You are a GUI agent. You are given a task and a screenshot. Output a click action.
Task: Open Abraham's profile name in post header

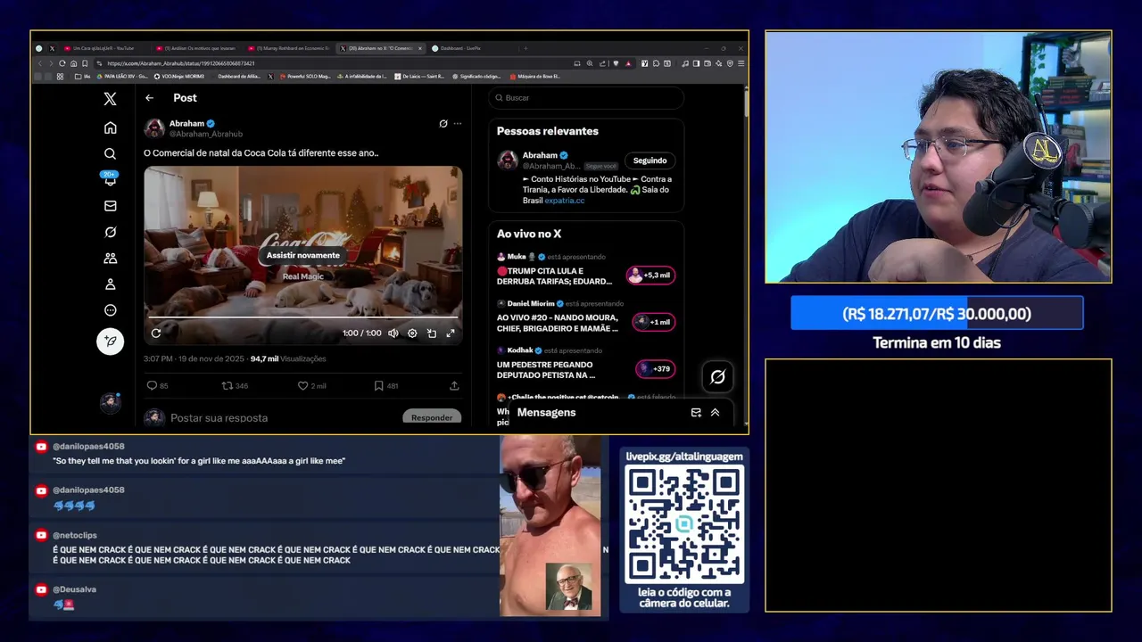click(x=186, y=124)
